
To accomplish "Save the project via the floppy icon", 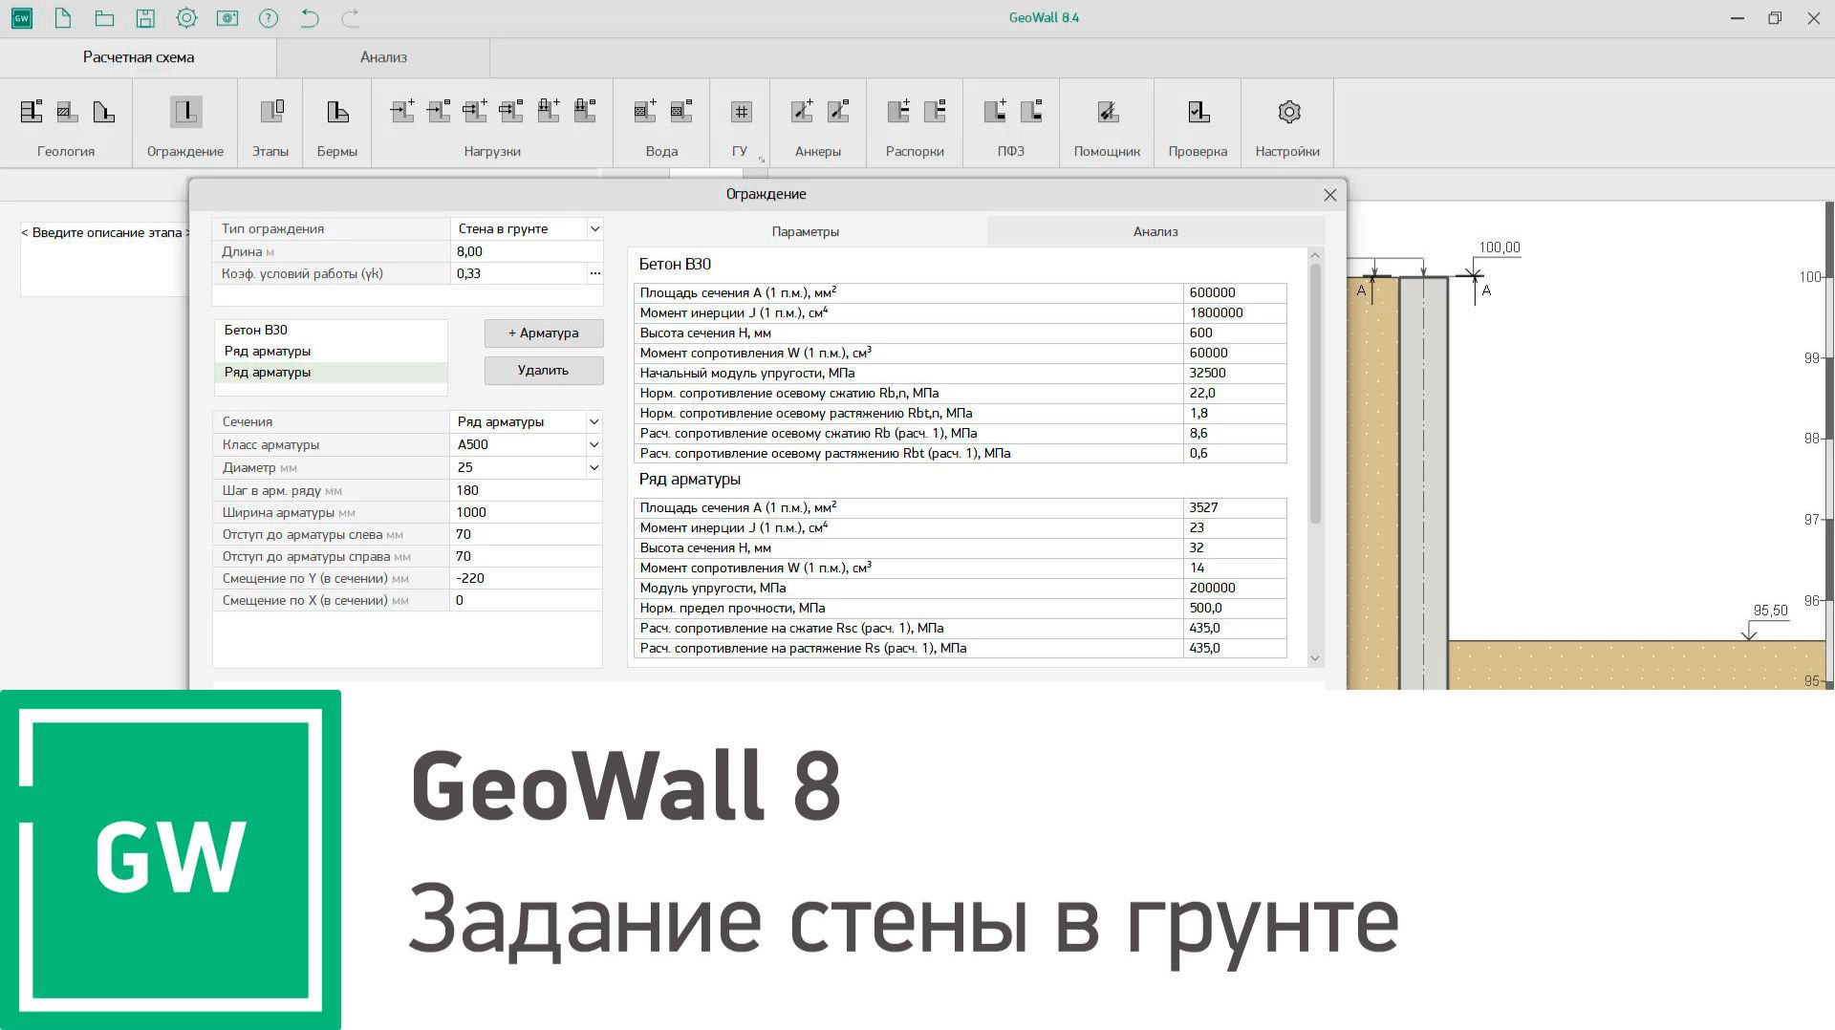I will point(145,18).
